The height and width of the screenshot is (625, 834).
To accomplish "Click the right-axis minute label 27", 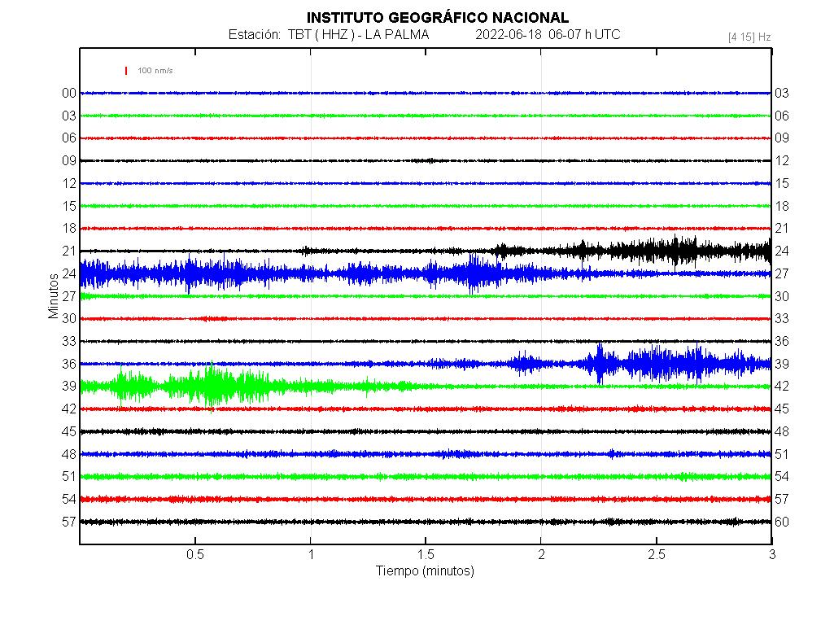I will click(x=782, y=273).
